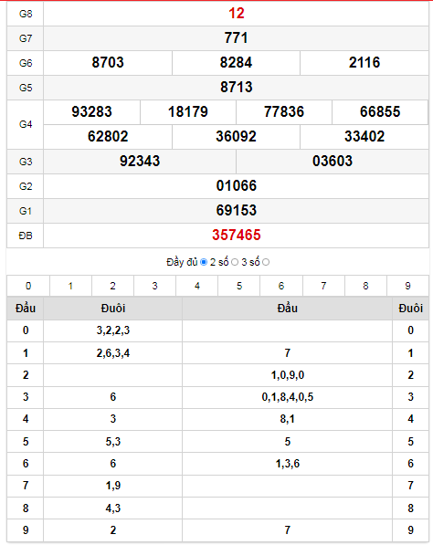The image size is (433, 545).
Task: Click digit 3 in the number filter row
Action: point(154,286)
